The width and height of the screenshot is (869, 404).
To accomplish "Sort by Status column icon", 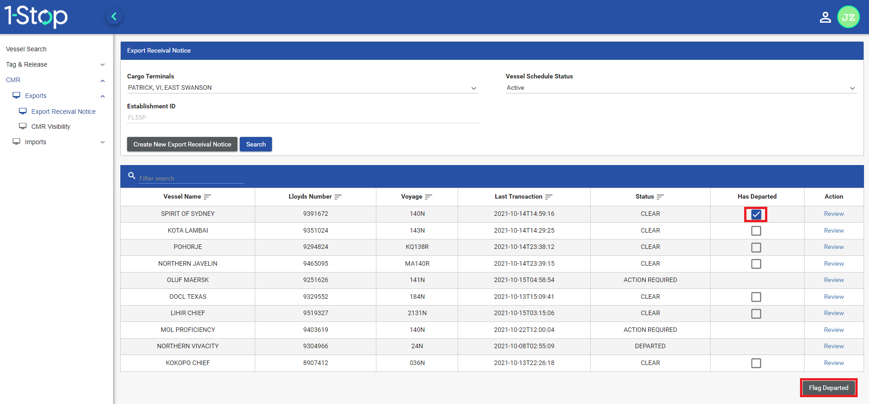I will tap(661, 197).
